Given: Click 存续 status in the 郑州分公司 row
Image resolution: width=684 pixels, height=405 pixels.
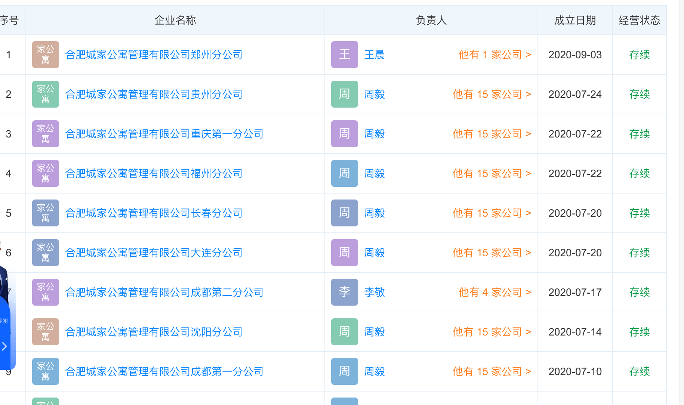Looking at the screenshot, I should pyautogui.click(x=640, y=55).
